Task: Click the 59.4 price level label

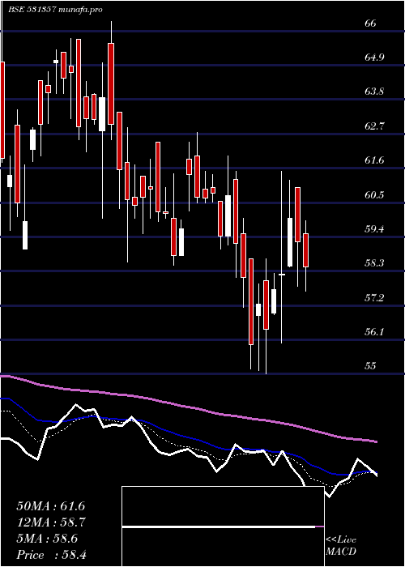Action: (373, 229)
